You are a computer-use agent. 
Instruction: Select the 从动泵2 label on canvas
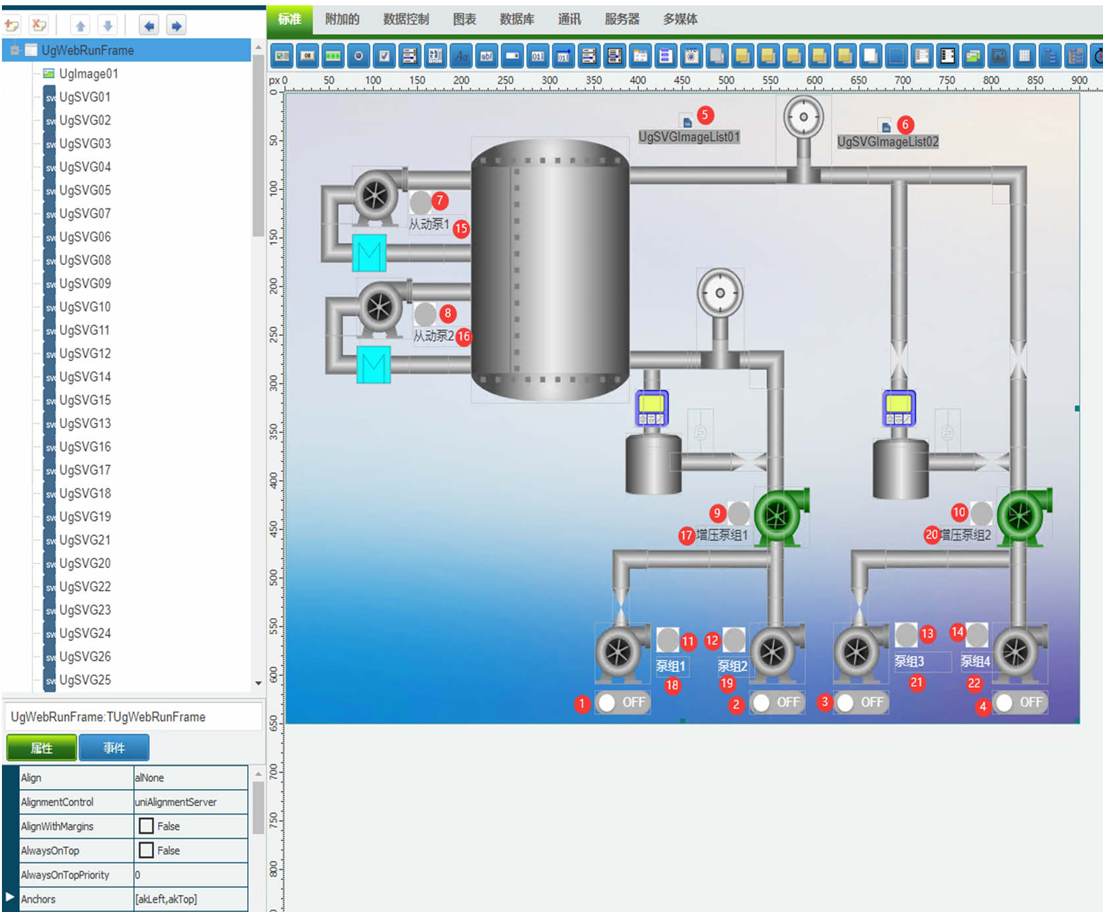click(433, 336)
